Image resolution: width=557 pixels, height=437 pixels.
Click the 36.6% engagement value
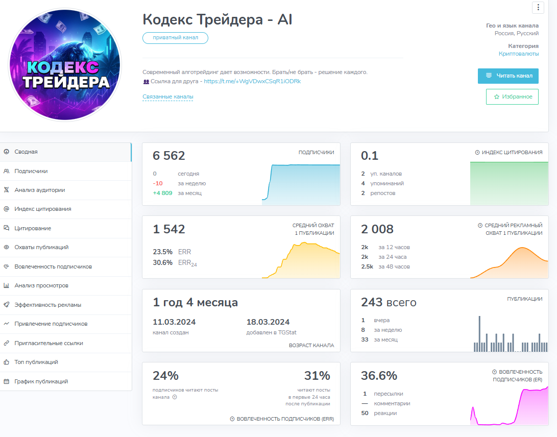[379, 376]
